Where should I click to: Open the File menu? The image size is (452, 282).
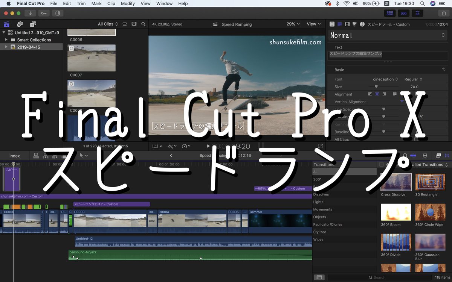point(54,3)
